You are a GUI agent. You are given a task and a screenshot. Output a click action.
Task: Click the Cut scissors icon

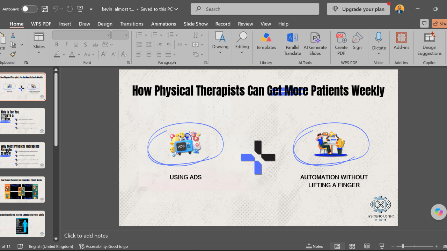[13, 35]
